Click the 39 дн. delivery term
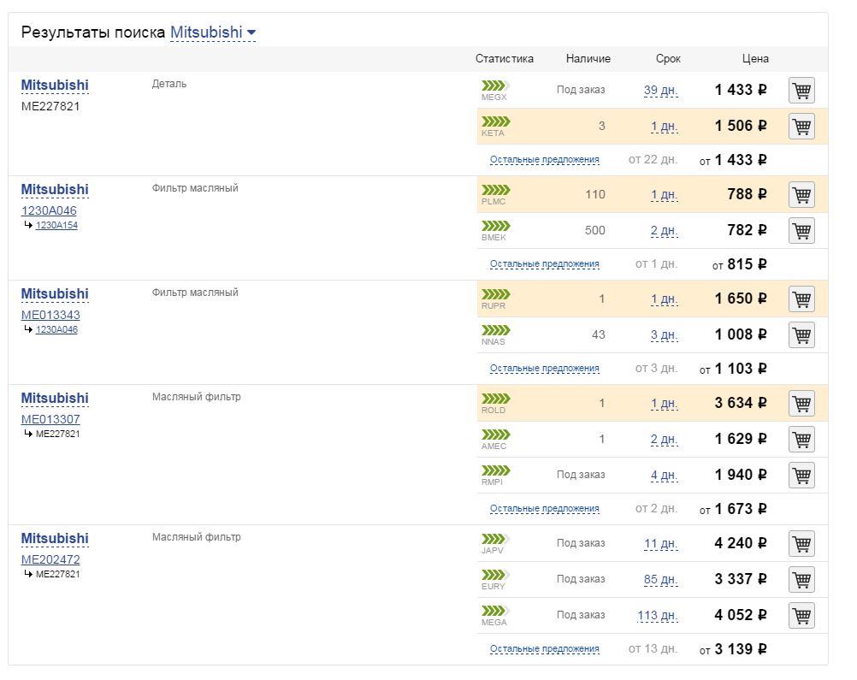 (661, 90)
